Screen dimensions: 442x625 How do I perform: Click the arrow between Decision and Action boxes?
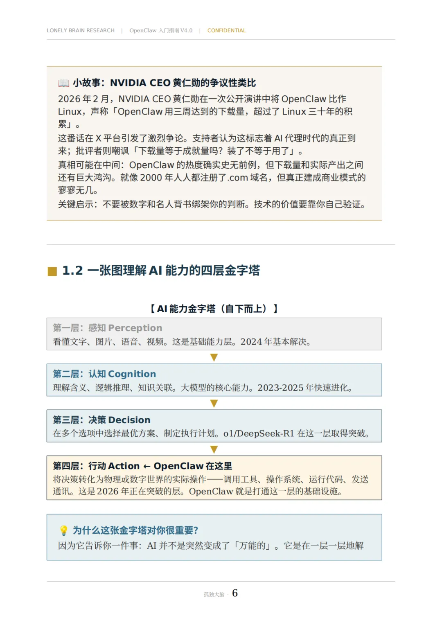[x=214, y=449]
